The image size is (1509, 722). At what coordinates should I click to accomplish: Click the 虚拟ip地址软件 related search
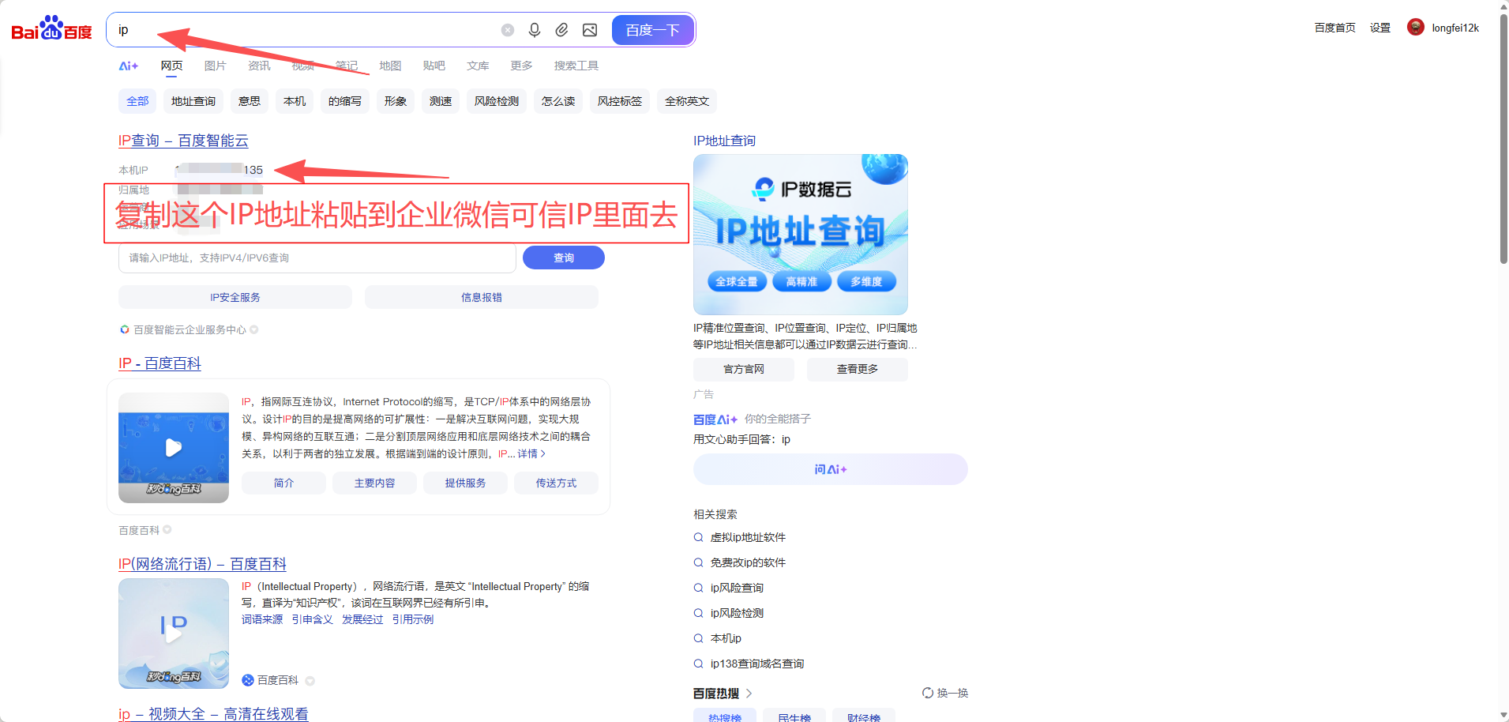point(748,537)
